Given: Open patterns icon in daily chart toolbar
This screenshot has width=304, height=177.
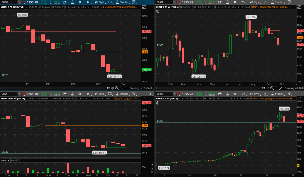Looking at the screenshot, I should point(134,2).
